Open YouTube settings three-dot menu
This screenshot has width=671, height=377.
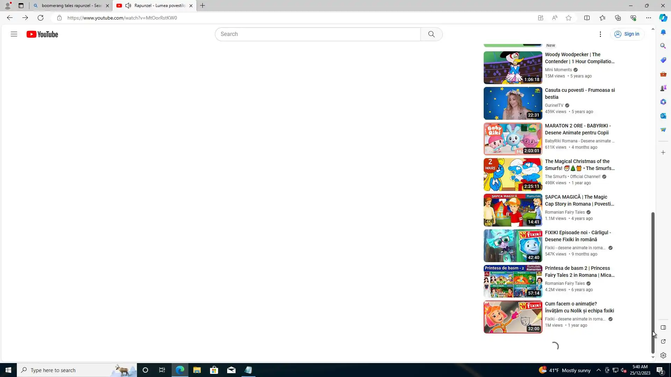tap(600, 34)
